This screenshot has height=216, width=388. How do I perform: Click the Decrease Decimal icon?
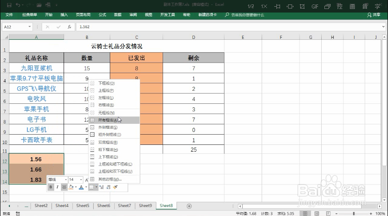108,187
